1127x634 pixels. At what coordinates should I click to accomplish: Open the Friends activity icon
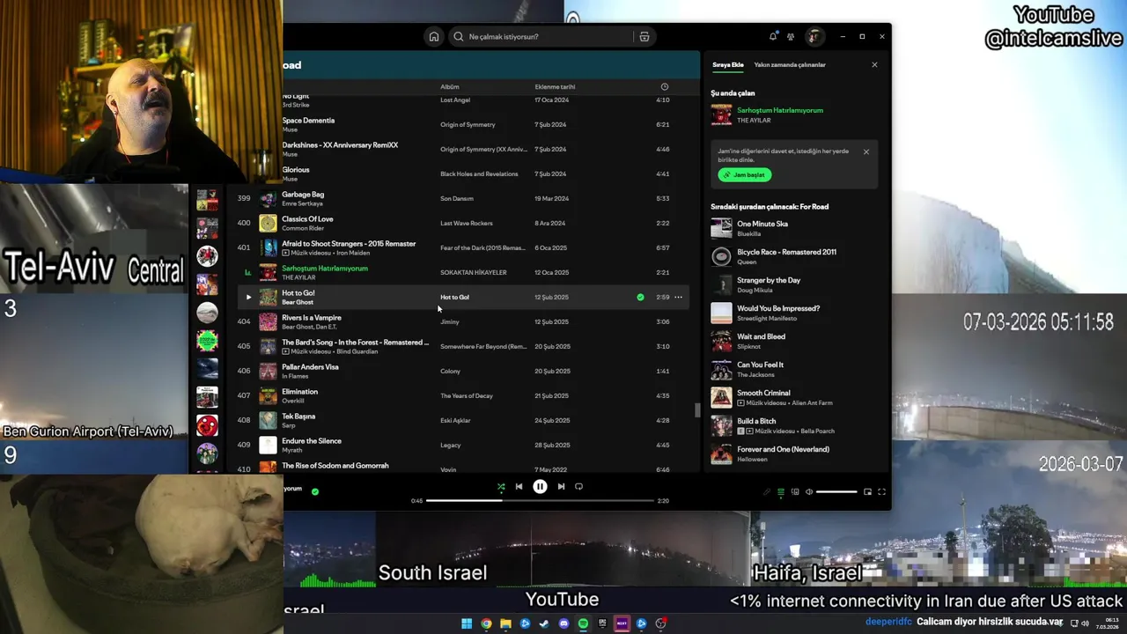(791, 36)
